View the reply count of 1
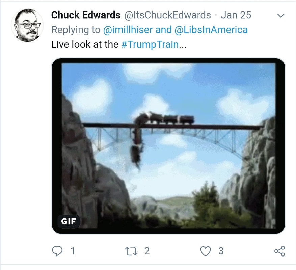This screenshot has width=296, height=270. (73, 251)
